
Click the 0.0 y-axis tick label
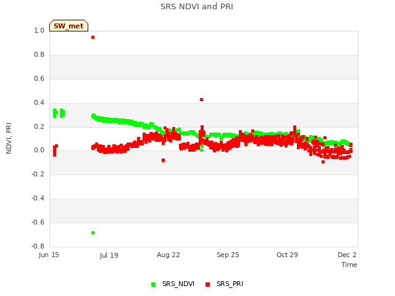[x=39, y=150]
